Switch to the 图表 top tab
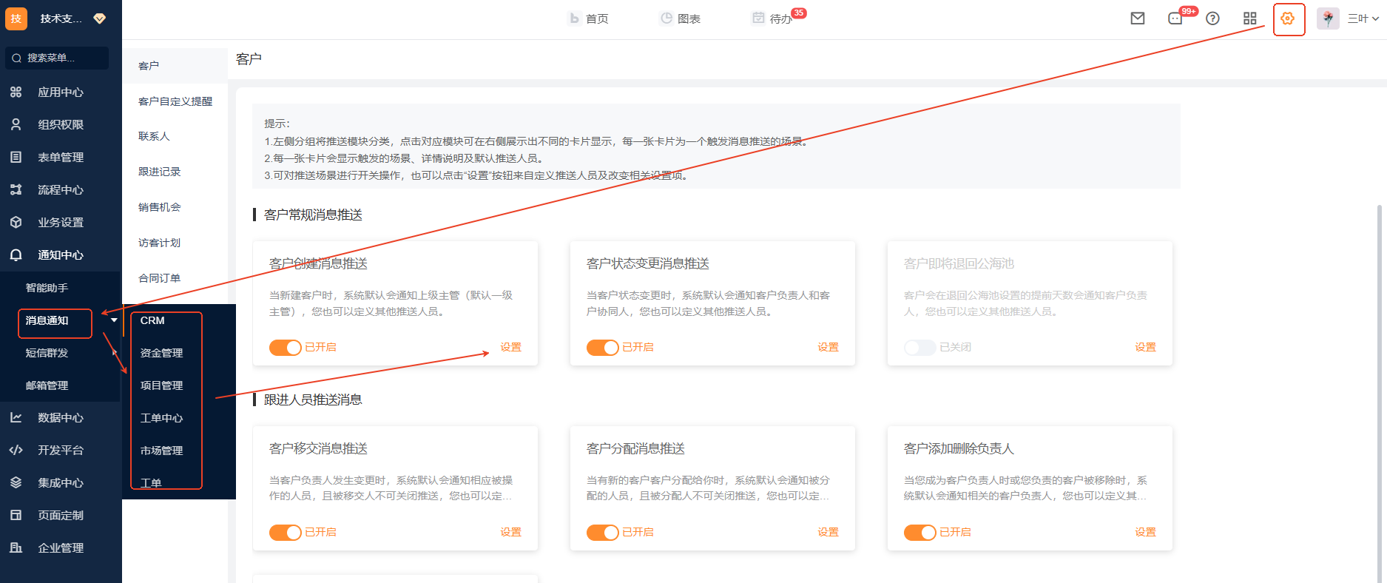 [x=681, y=18]
